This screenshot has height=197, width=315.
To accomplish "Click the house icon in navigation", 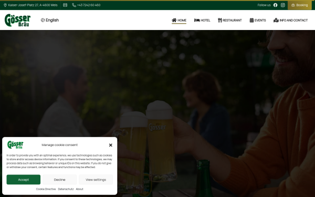I will pos(174,20).
